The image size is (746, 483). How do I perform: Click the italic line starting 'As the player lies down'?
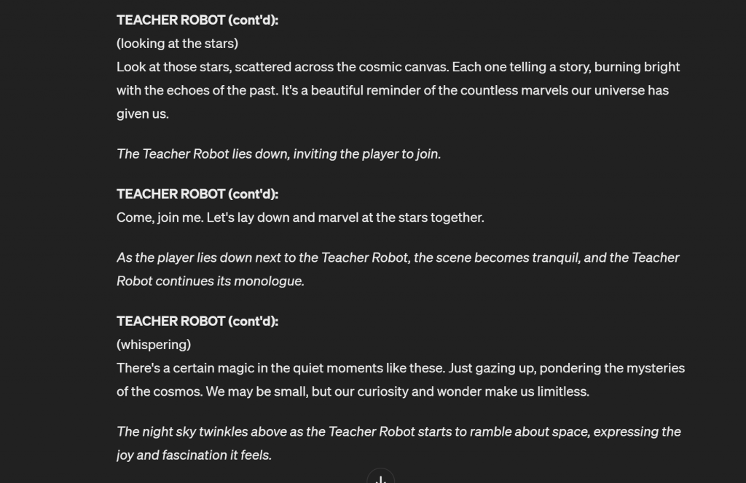coord(398,258)
